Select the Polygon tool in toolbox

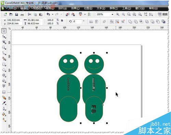pos(4,75)
